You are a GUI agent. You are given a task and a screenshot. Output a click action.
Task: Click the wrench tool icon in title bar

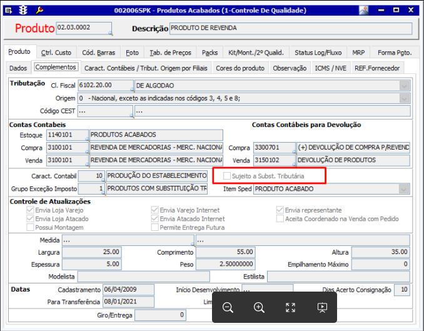(x=39, y=10)
